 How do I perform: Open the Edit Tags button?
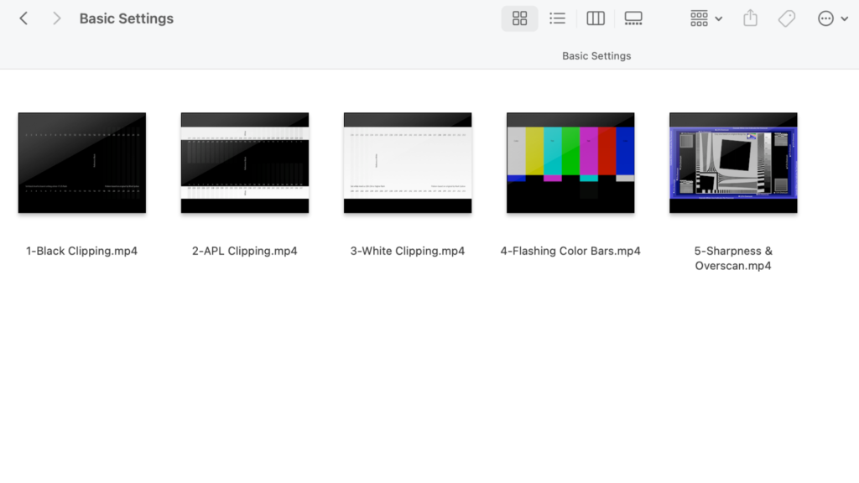click(x=787, y=18)
